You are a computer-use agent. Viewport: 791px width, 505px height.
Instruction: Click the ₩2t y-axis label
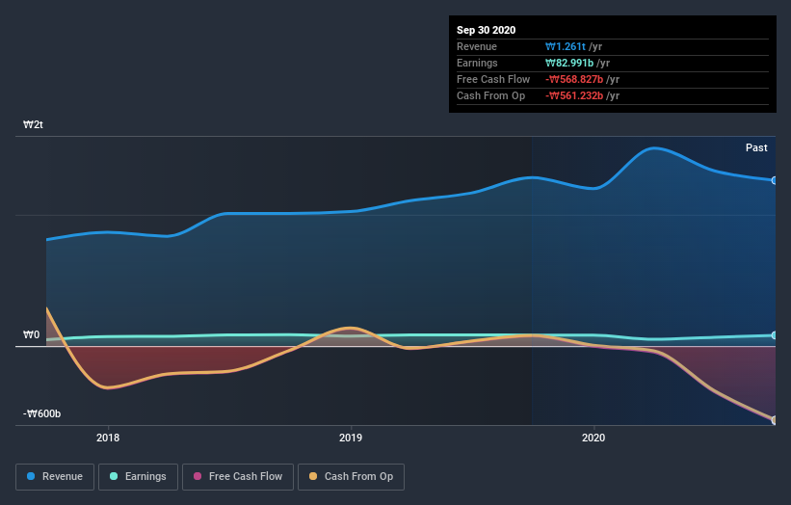33,124
